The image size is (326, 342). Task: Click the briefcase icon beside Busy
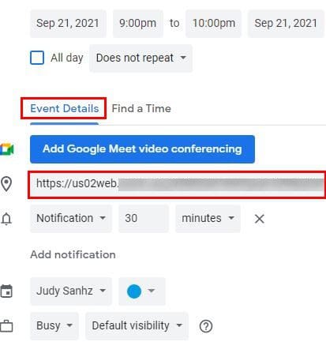[x=6, y=326]
